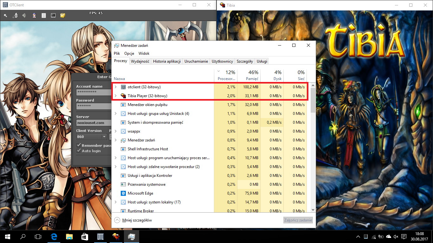The image size is (433, 243).
Task: Open the list document icon in OTClient toolbar
Action: (43, 15)
